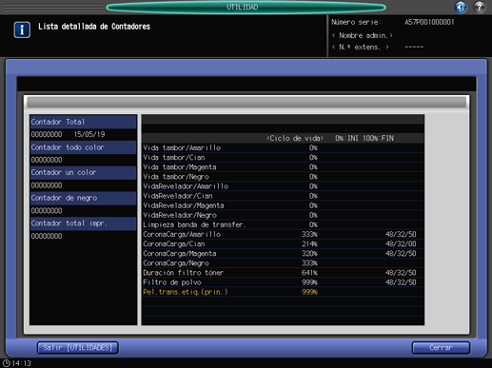Click the sound guidance speaker icon

[x=461, y=7]
